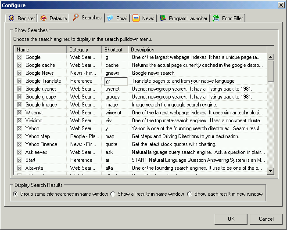
Task: Toggle the Google groups checkbox
Action: click(x=19, y=97)
